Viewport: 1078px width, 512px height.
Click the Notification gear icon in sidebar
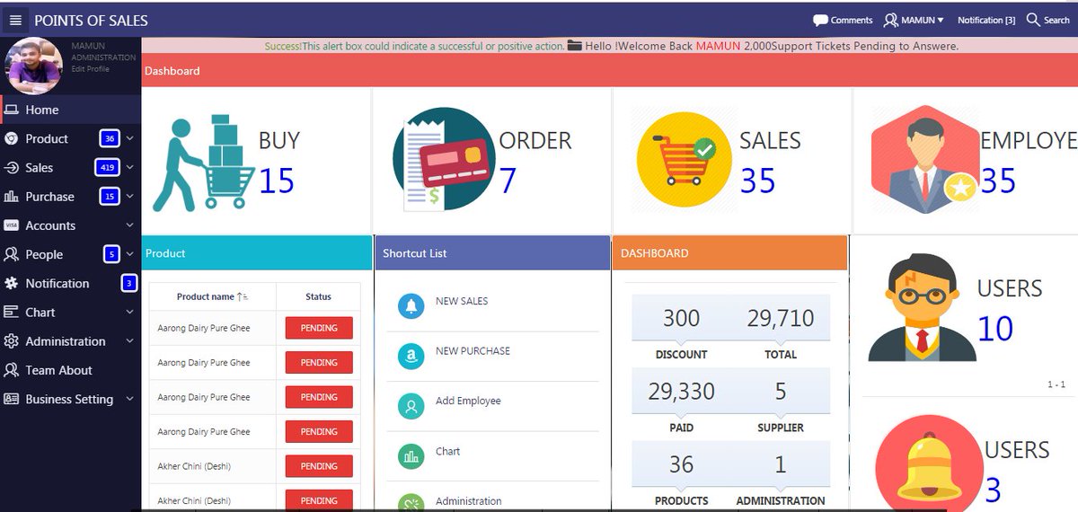coord(12,283)
